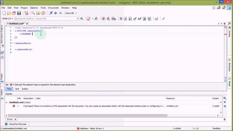This screenshot has width=233, height=131.
Task: Click the Description column header
Action: [x=32, y=98]
